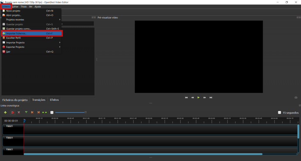Go to previous marker
301x161 pixels.
click(32, 112)
